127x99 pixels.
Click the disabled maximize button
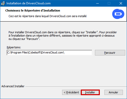click(109, 3)
